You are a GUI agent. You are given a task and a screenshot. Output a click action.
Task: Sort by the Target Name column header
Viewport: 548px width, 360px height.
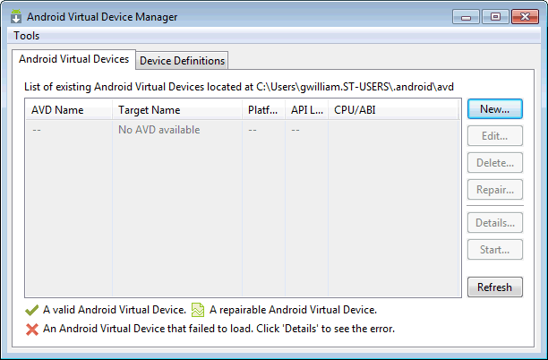point(177,110)
